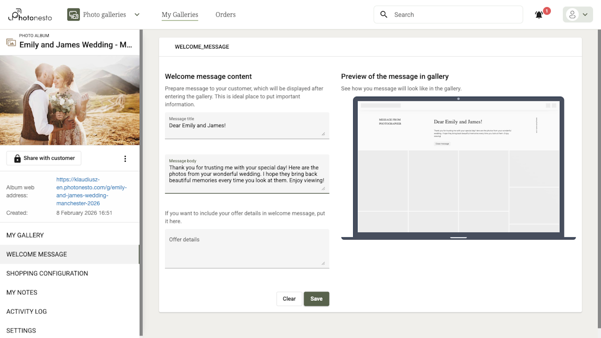The image size is (601, 338).
Task: Click the Photonesto logo
Action: (x=29, y=15)
